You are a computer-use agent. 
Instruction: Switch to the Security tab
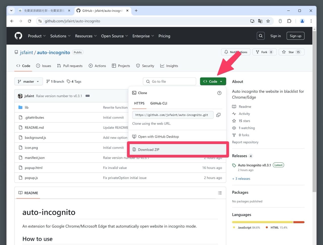coord(145,66)
